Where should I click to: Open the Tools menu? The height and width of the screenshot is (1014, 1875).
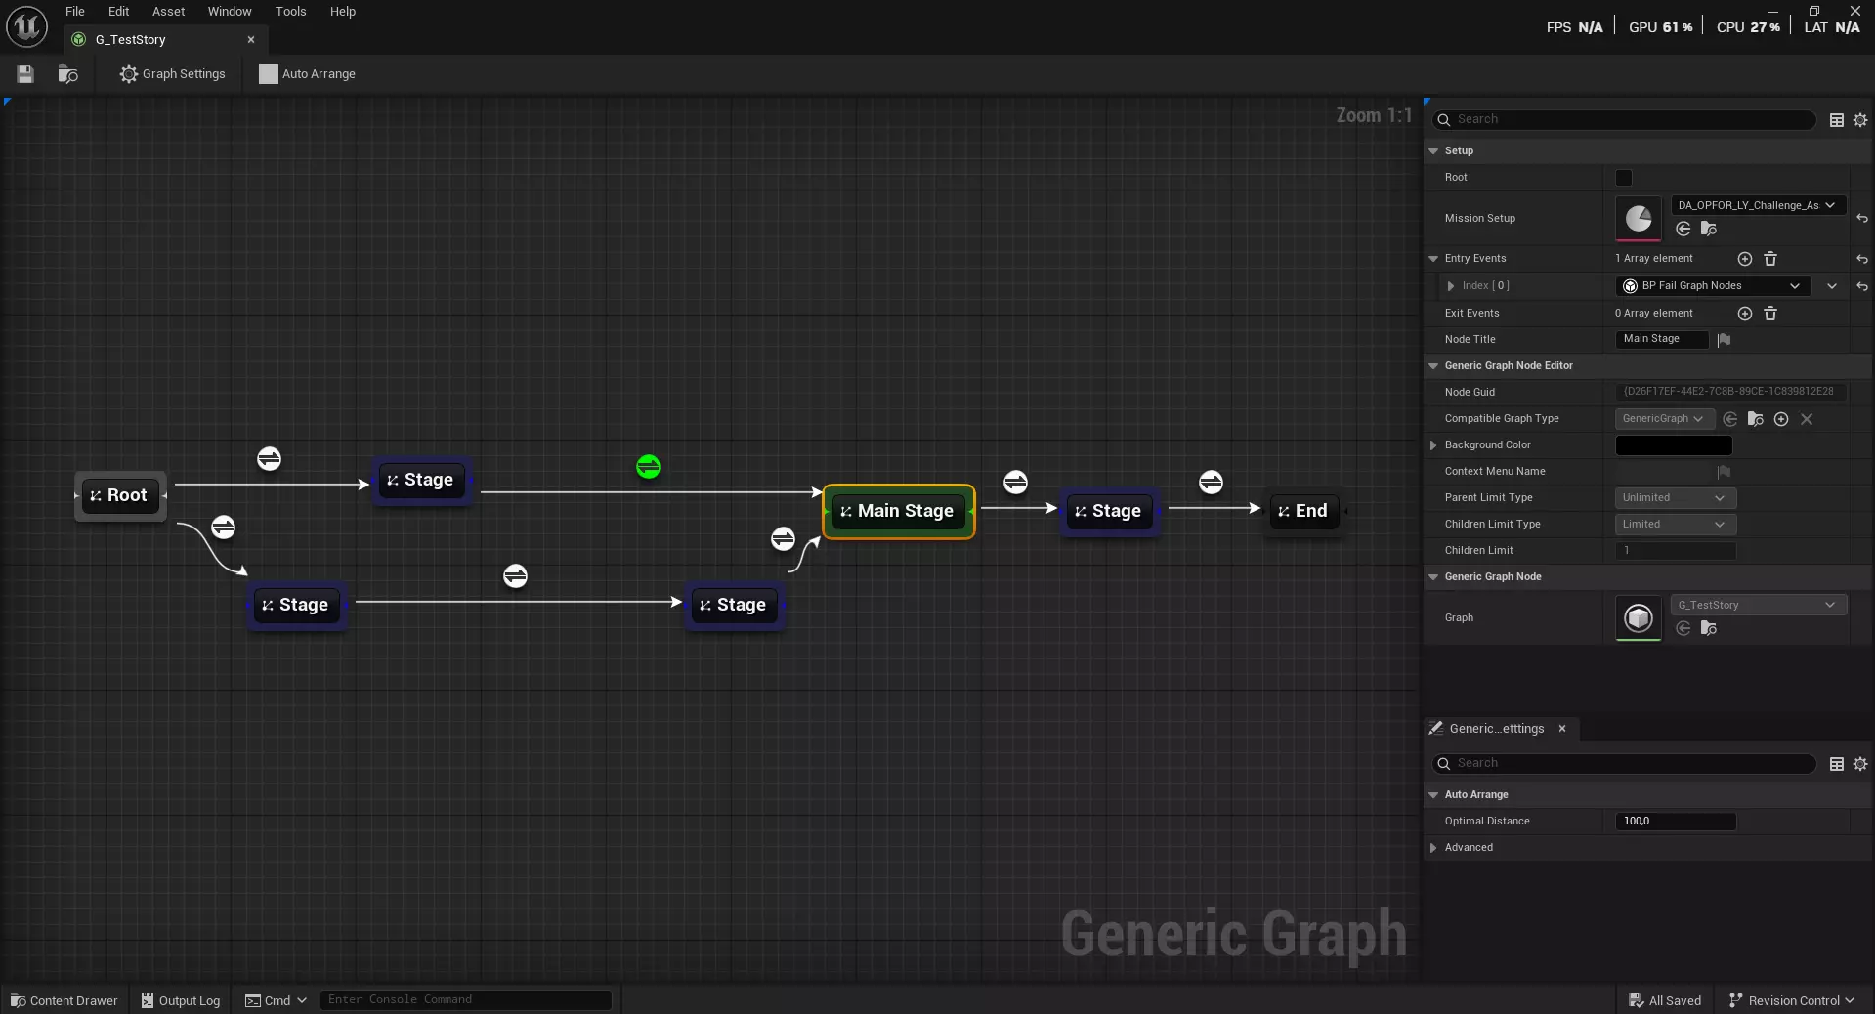290,12
